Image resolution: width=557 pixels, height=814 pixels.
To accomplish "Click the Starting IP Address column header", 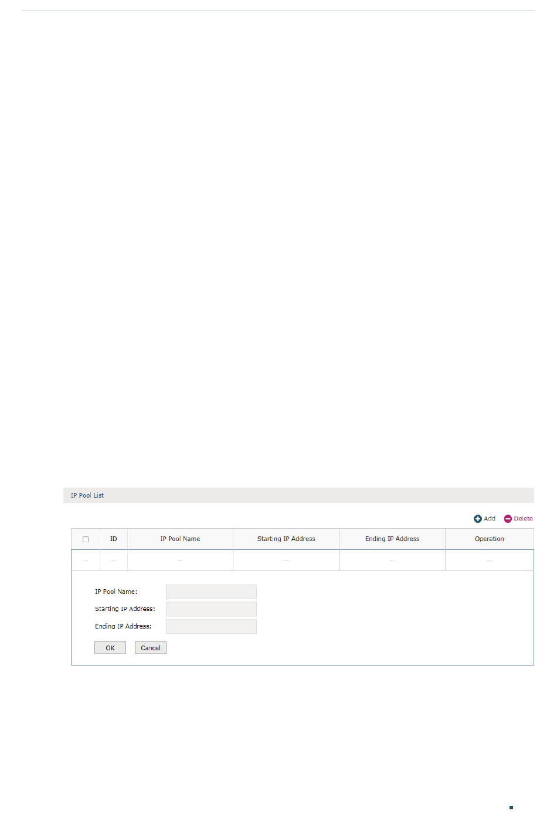I will click(286, 539).
